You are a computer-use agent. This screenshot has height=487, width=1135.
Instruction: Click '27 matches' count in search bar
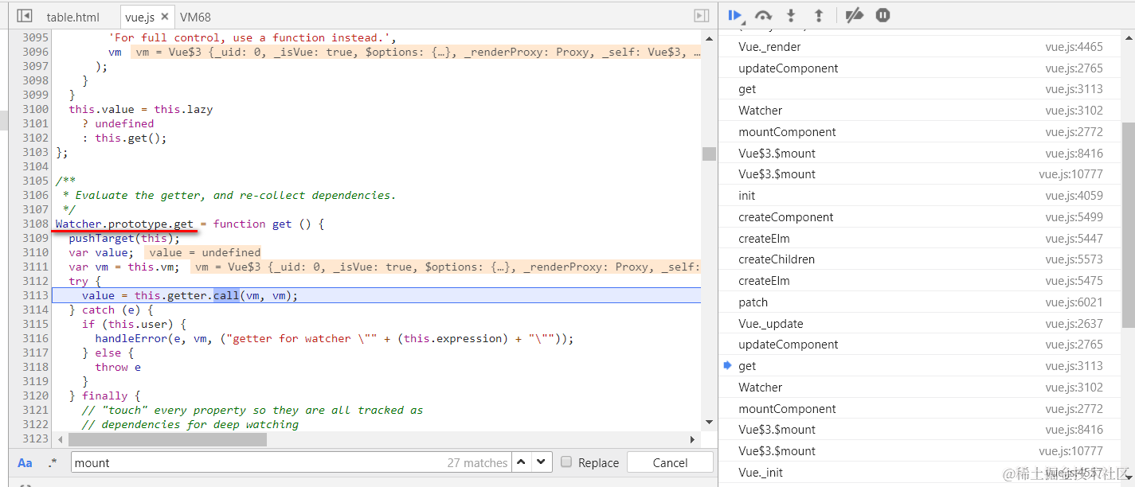pos(477,462)
